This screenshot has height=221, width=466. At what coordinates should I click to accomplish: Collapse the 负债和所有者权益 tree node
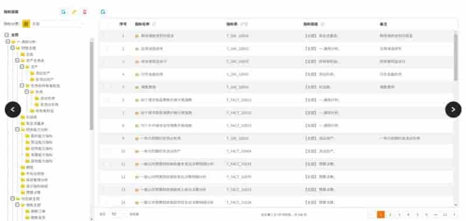click(22, 85)
